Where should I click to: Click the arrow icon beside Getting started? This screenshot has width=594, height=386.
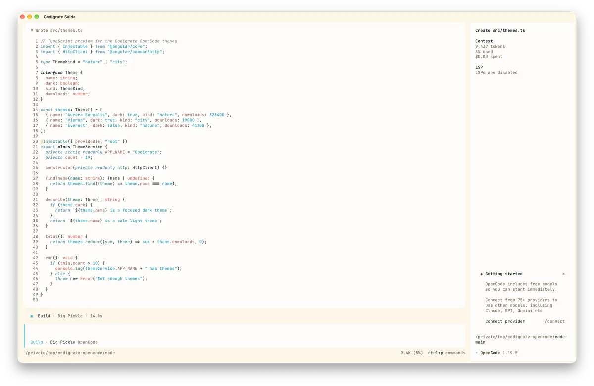(482, 274)
